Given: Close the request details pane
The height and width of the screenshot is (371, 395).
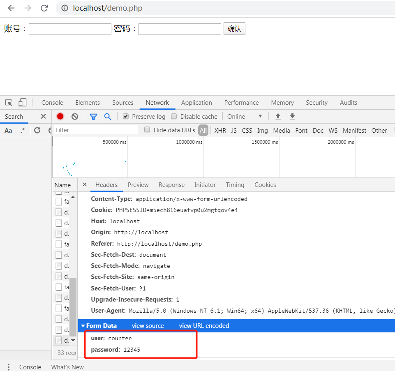Looking at the screenshot, I should (x=85, y=184).
